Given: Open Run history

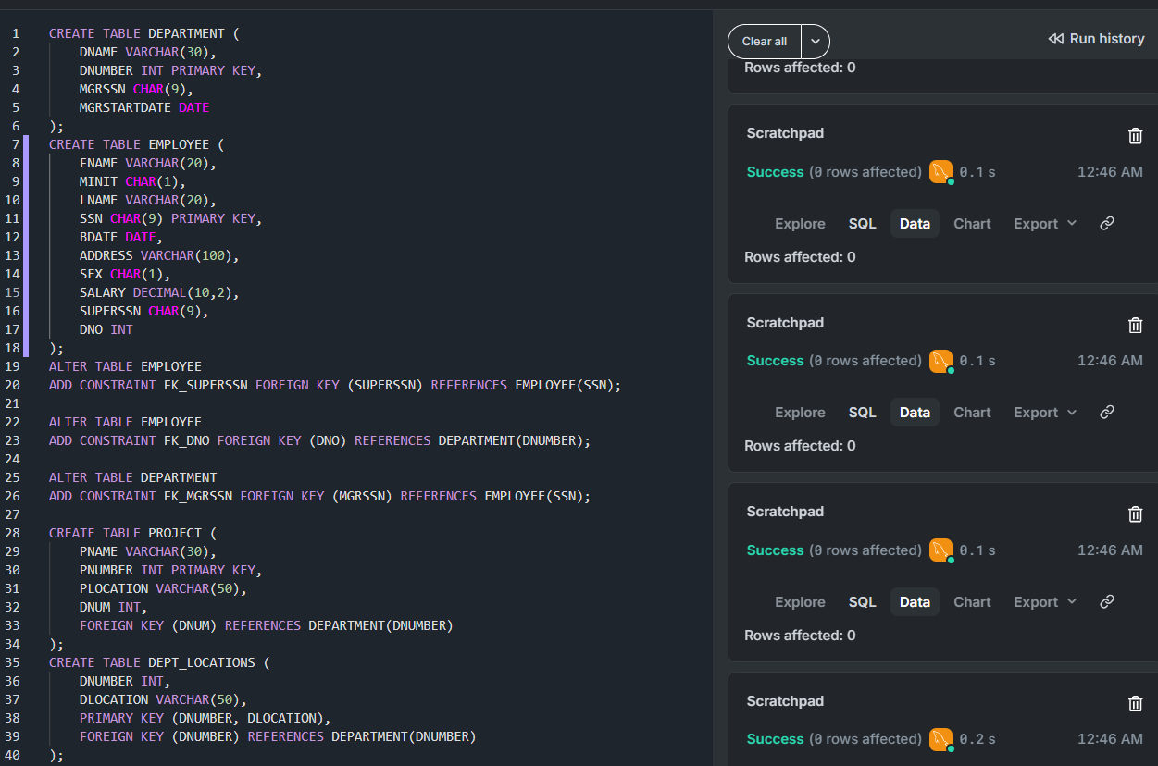Looking at the screenshot, I should 1096,39.
